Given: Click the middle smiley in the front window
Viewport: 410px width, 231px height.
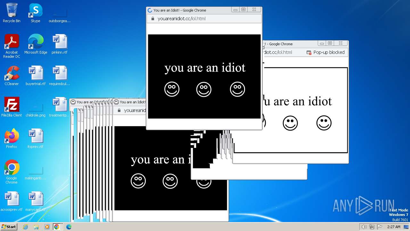Looking at the screenshot, I should (x=204, y=89).
